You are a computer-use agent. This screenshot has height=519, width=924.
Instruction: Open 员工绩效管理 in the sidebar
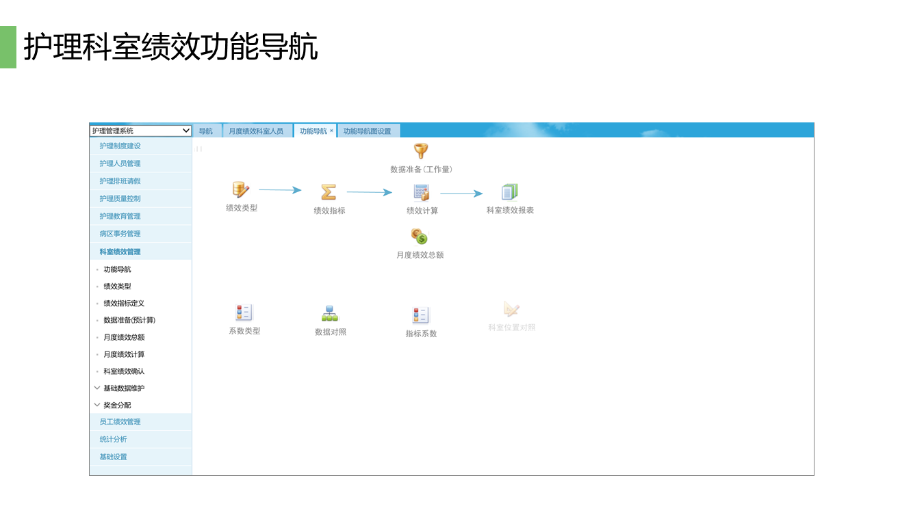pos(141,422)
